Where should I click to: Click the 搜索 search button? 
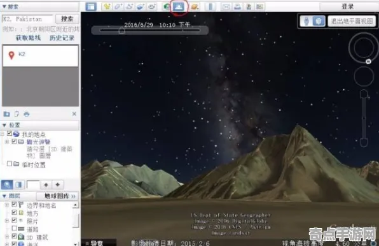(x=67, y=19)
